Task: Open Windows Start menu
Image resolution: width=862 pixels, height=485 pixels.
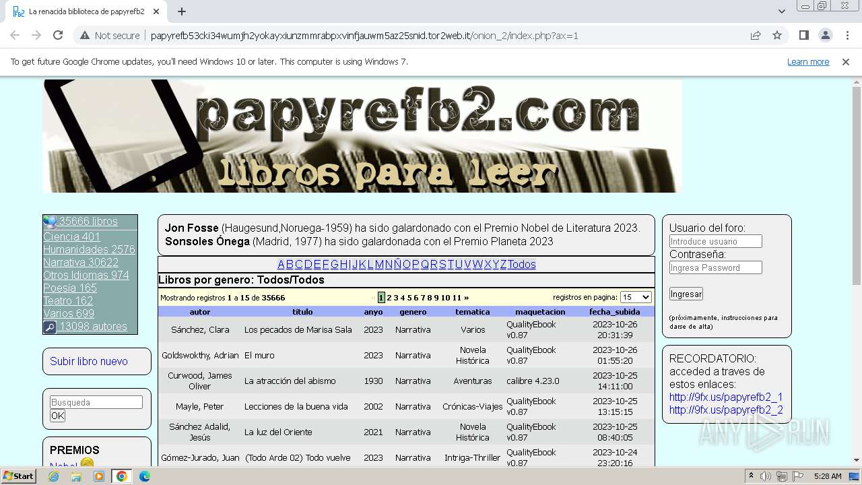Action: tap(19, 476)
